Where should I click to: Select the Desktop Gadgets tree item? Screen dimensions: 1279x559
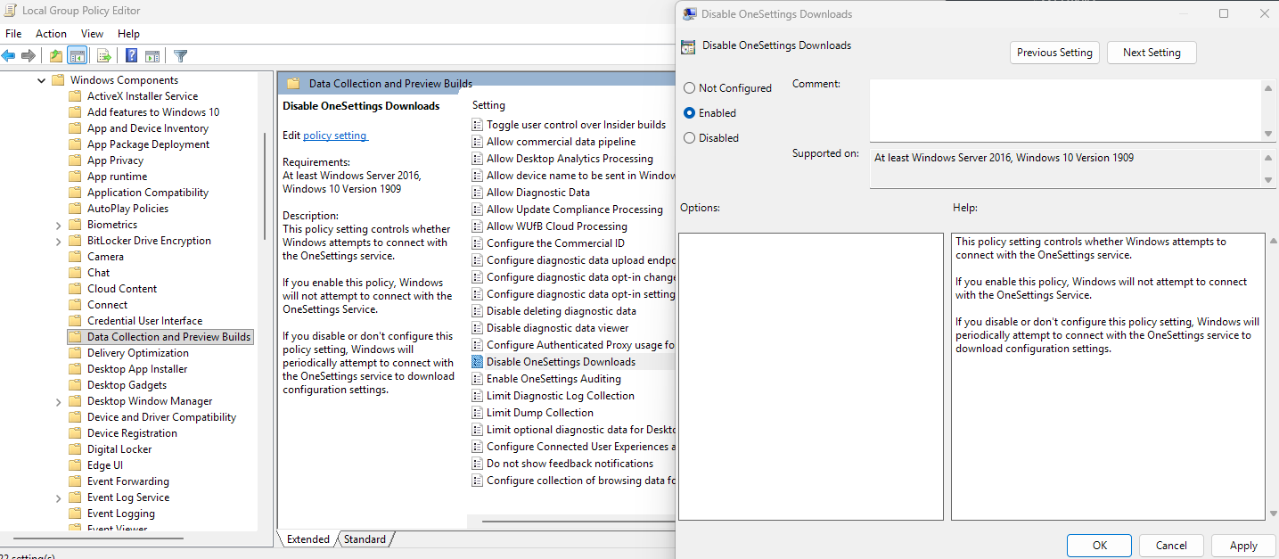pos(127,385)
